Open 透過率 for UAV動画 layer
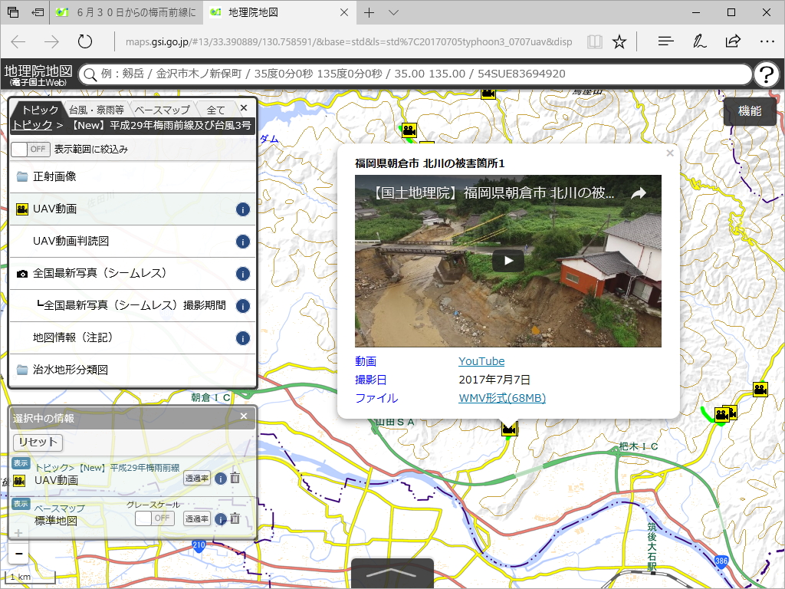The height and width of the screenshot is (589, 785). (x=197, y=479)
